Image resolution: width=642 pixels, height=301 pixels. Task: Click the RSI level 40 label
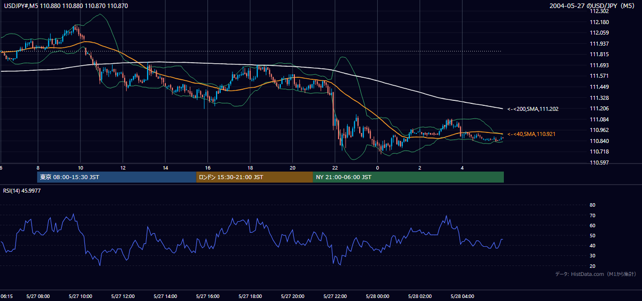592,245
